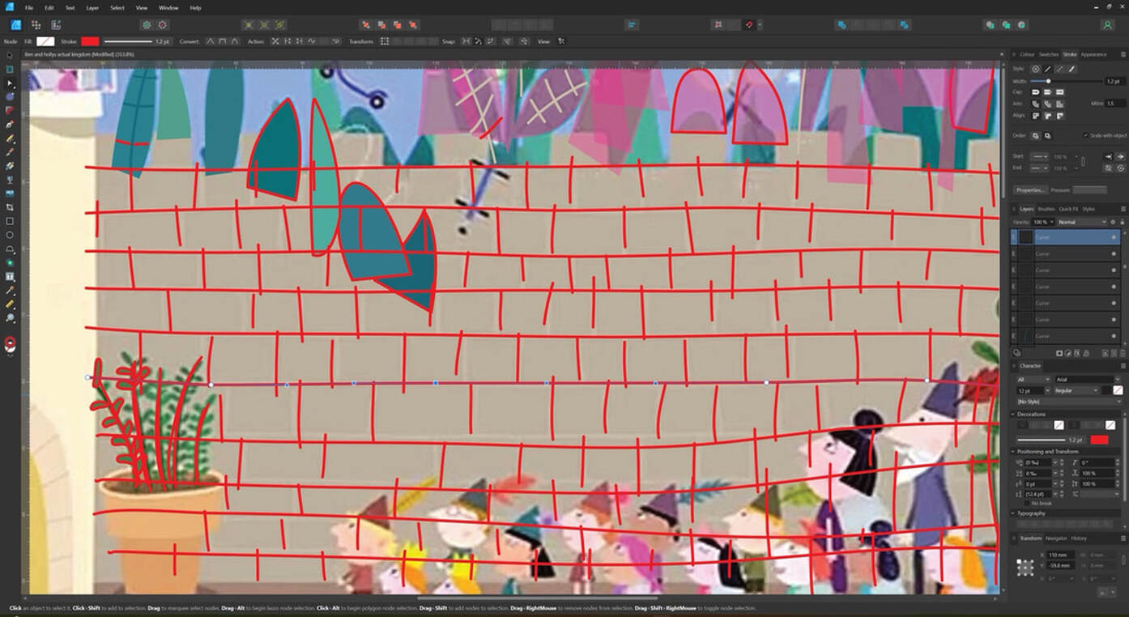Click the red stroke colour ring under tools
1129x617 pixels.
click(10, 343)
